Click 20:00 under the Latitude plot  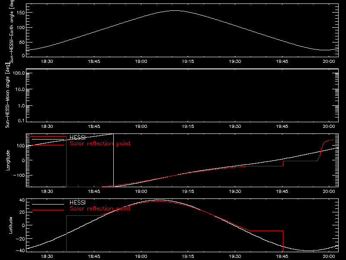click(329, 257)
